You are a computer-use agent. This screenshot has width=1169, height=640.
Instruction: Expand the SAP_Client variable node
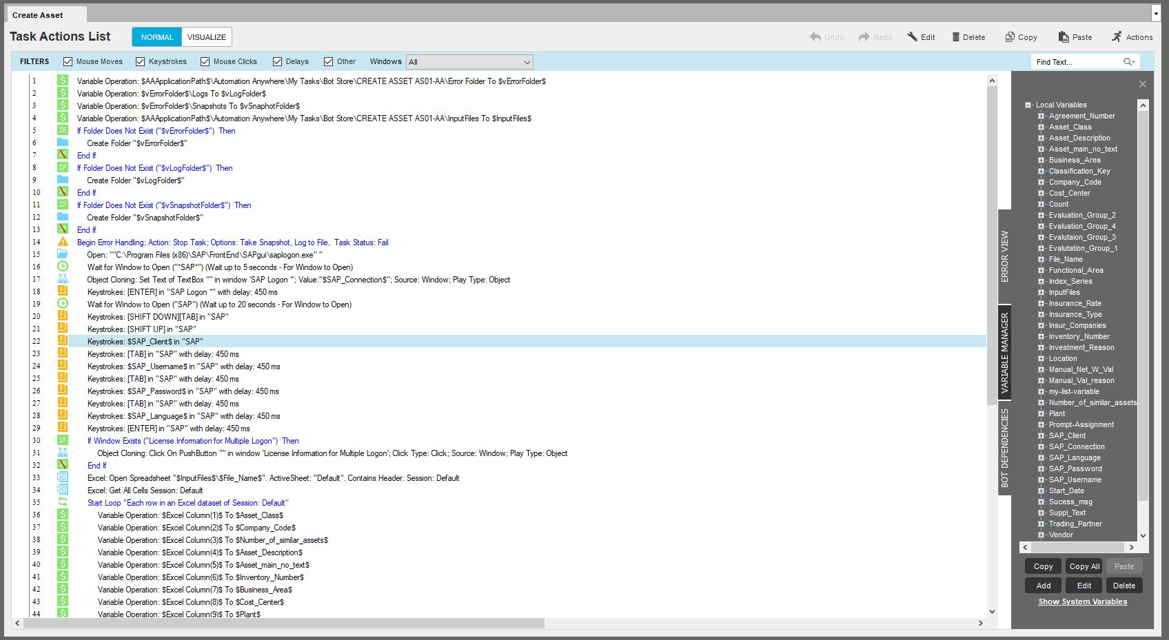pyautogui.click(x=1041, y=435)
